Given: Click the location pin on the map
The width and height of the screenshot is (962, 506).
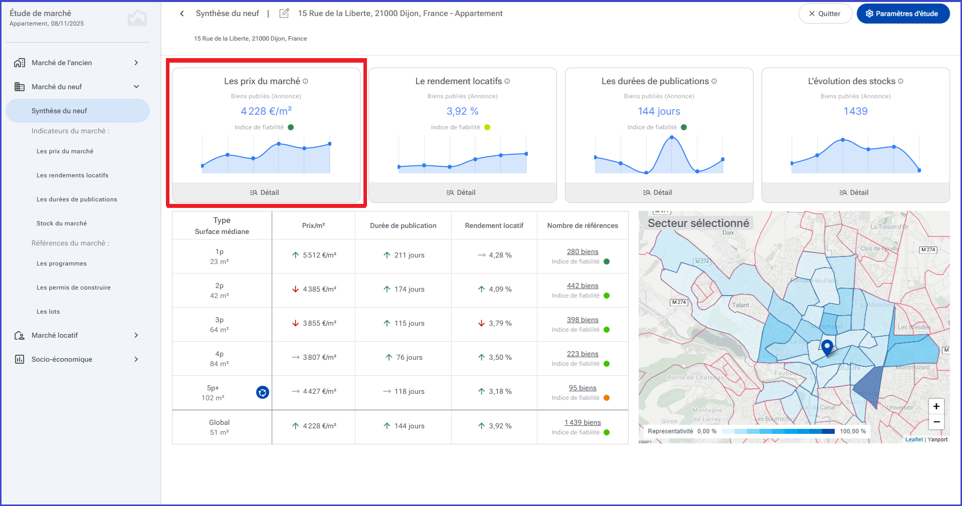Looking at the screenshot, I should coord(827,347).
